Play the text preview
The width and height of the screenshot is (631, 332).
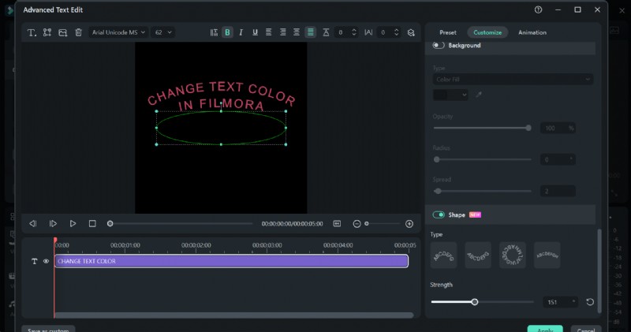(73, 223)
